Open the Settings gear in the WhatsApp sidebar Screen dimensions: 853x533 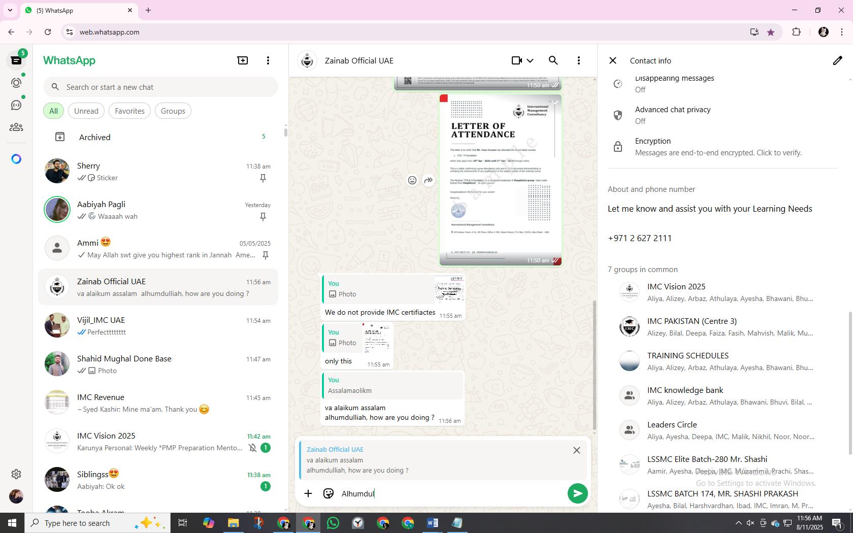[x=16, y=474]
